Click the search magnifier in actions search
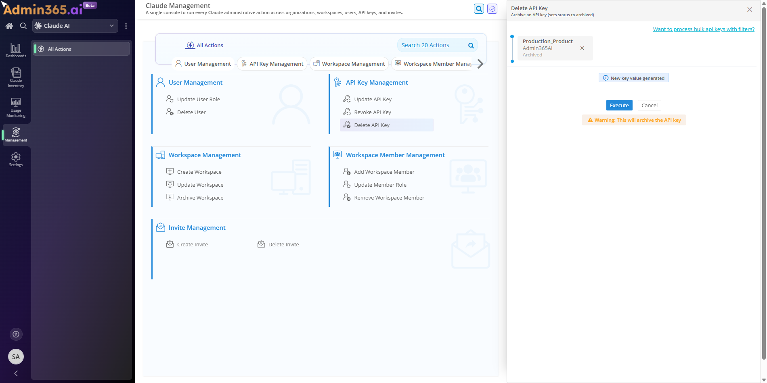This screenshot has height=383, width=767. [471, 46]
